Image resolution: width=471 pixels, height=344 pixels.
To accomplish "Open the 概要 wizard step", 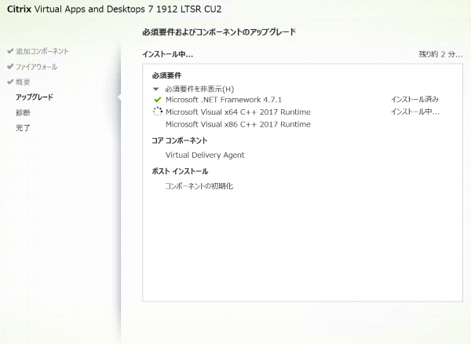I will click(x=23, y=82).
